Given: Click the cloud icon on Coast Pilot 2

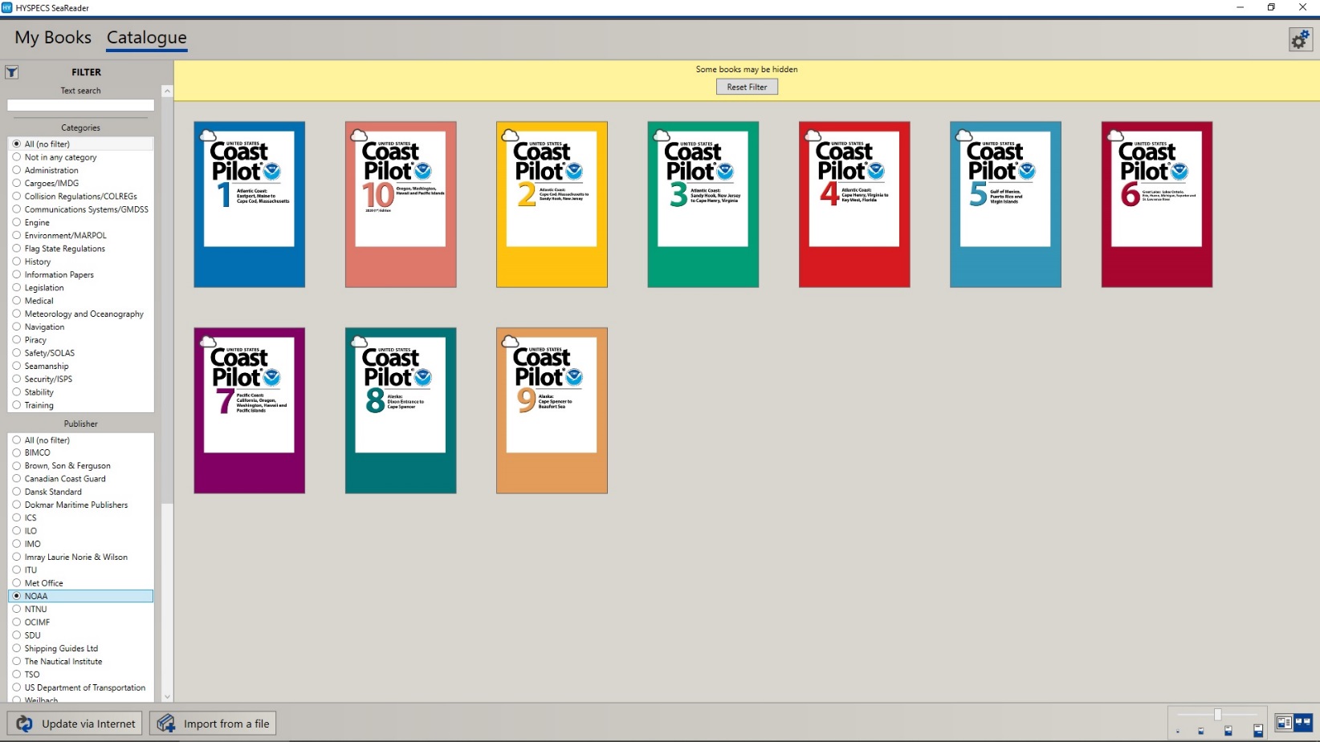Looking at the screenshot, I should pyautogui.click(x=510, y=136).
